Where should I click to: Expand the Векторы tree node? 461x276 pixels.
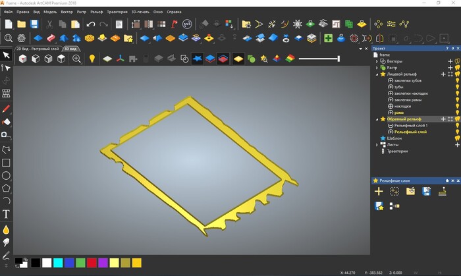(377, 61)
